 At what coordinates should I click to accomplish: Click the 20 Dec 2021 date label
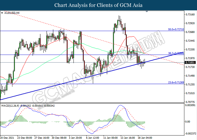[x=7, y=138]
